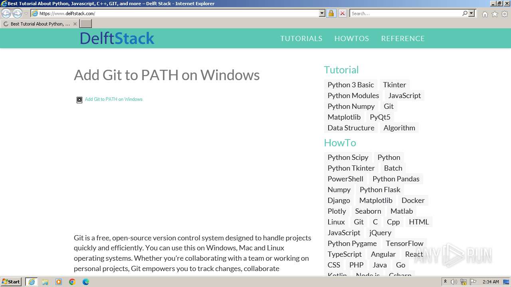Expand the address bar autocomplete dropdown
This screenshot has height=287, width=511.
tap(322, 14)
